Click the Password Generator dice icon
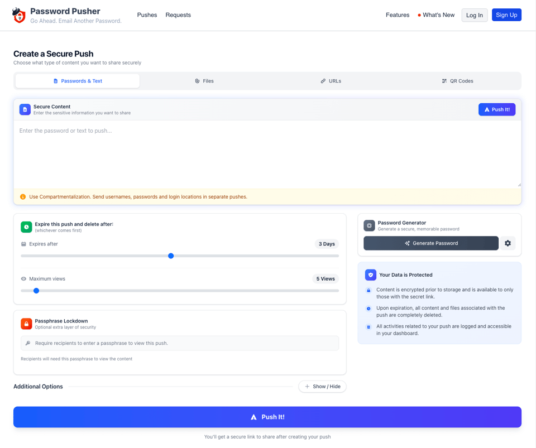Viewport: 536px width, 448px height. pyautogui.click(x=369, y=225)
